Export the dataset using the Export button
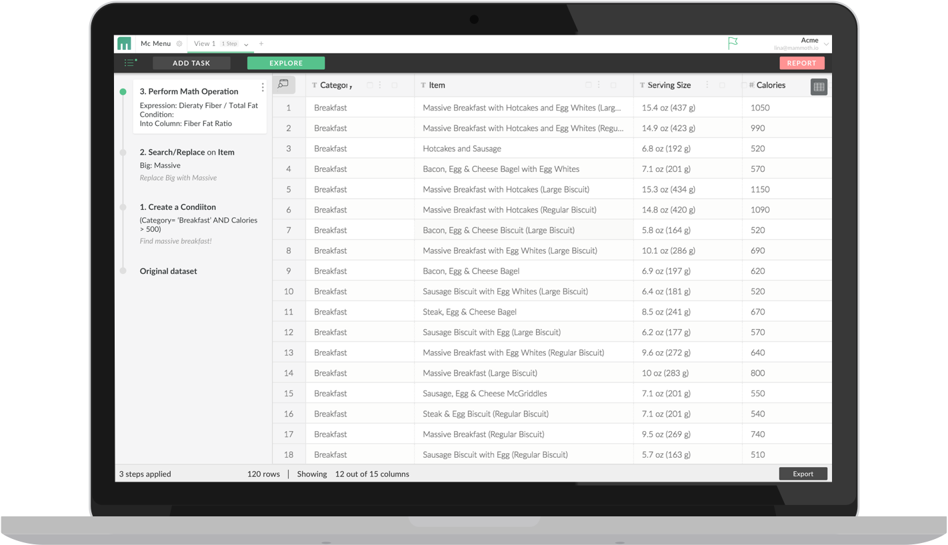Image resolution: width=948 pixels, height=545 pixels. 803,474
